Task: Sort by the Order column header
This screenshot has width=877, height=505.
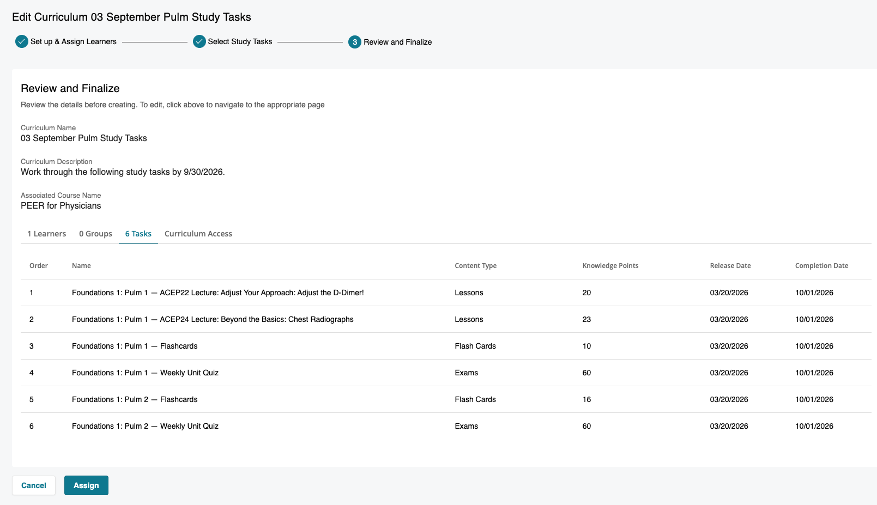Action: (x=39, y=266)
